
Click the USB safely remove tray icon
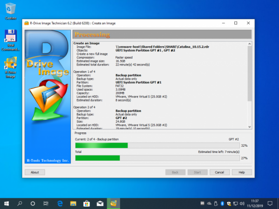click(216, 203)
